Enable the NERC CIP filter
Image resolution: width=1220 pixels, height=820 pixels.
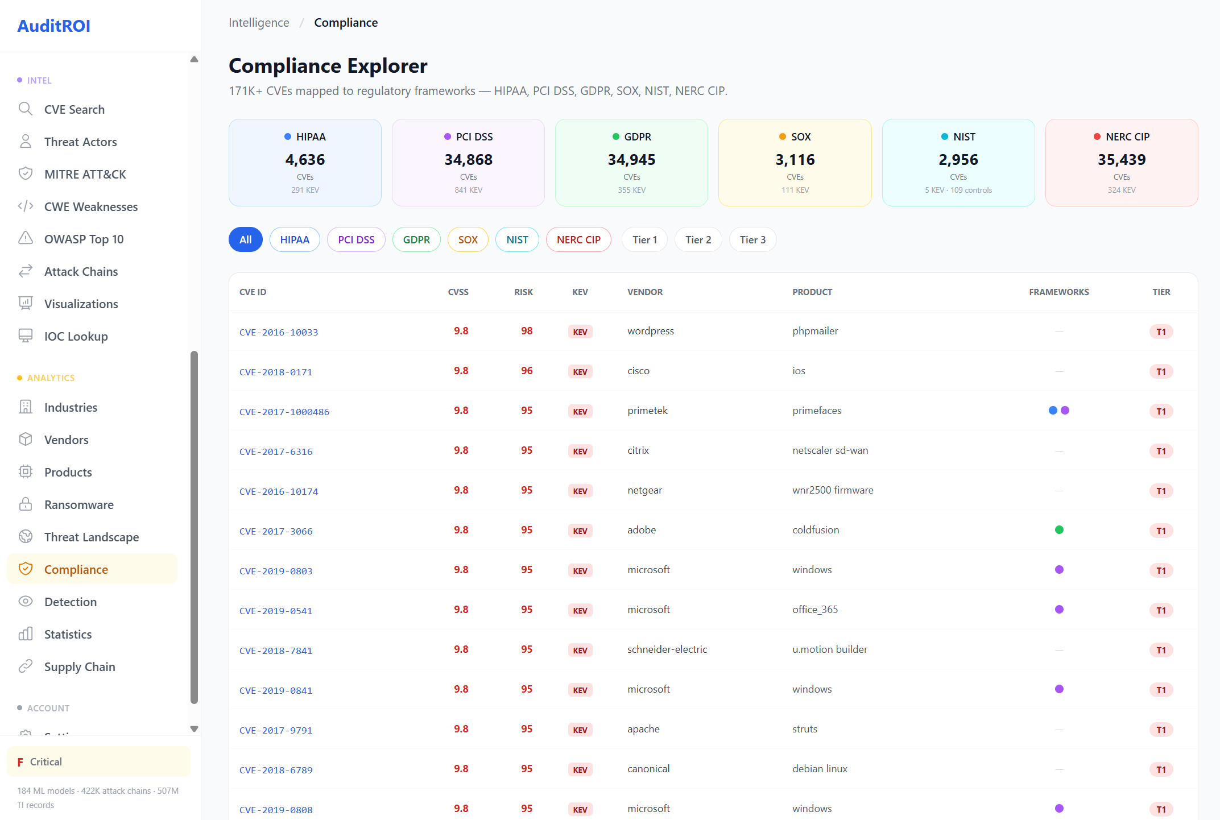[578, 239]
